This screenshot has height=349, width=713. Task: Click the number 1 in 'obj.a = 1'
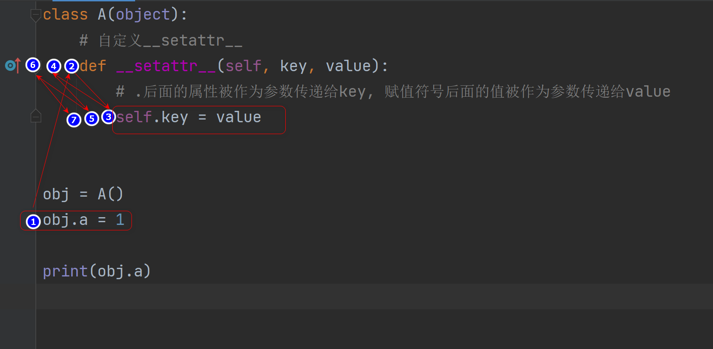(120, 220)
